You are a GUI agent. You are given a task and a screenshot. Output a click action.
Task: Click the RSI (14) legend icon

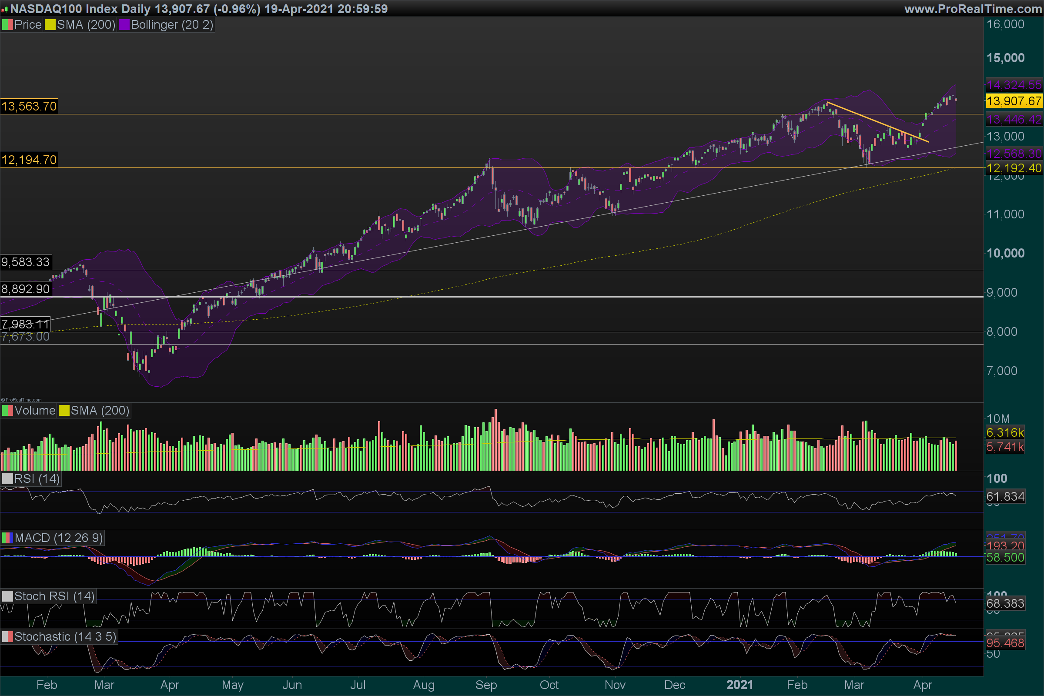[7, 479]
